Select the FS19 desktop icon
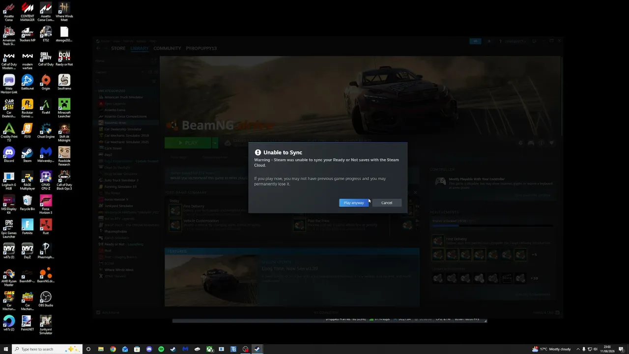This screenshot has height=354, width=629. [28, 131]
